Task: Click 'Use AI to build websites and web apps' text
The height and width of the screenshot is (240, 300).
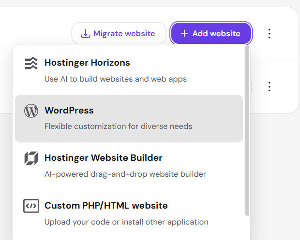Action: [116, 79]
